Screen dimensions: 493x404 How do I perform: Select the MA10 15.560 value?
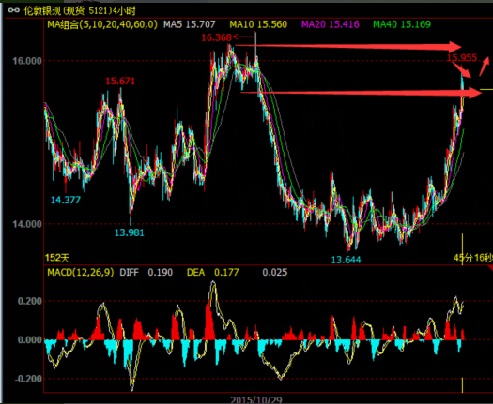point(258,24)
